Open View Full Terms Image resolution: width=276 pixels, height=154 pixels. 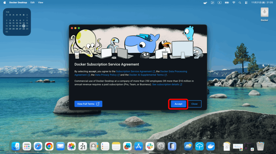(x=88, y=104)
